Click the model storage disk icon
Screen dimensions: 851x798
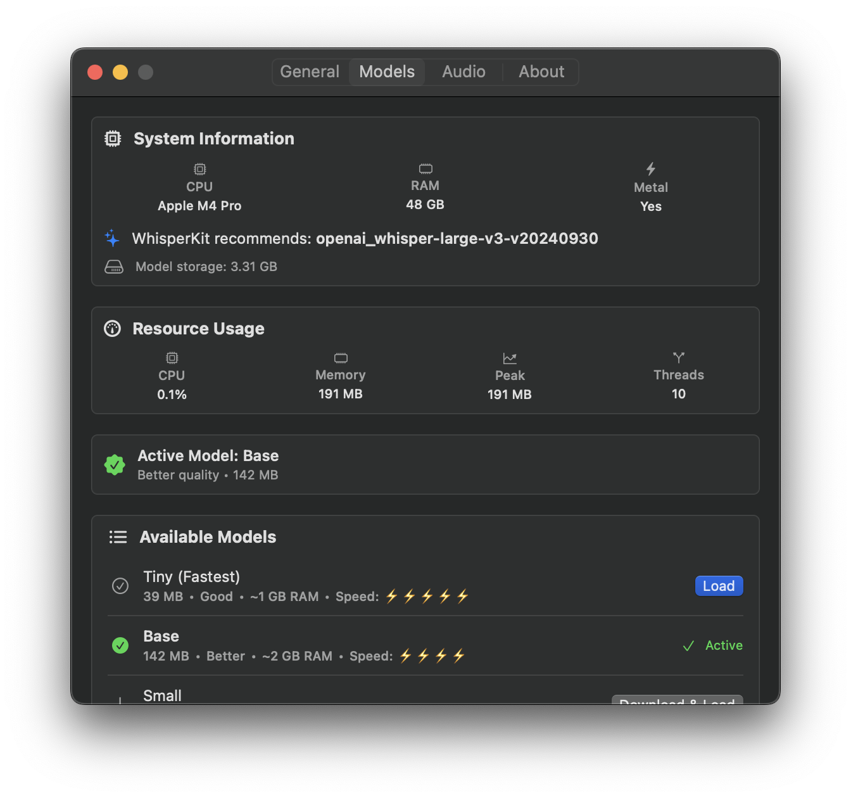114,267
